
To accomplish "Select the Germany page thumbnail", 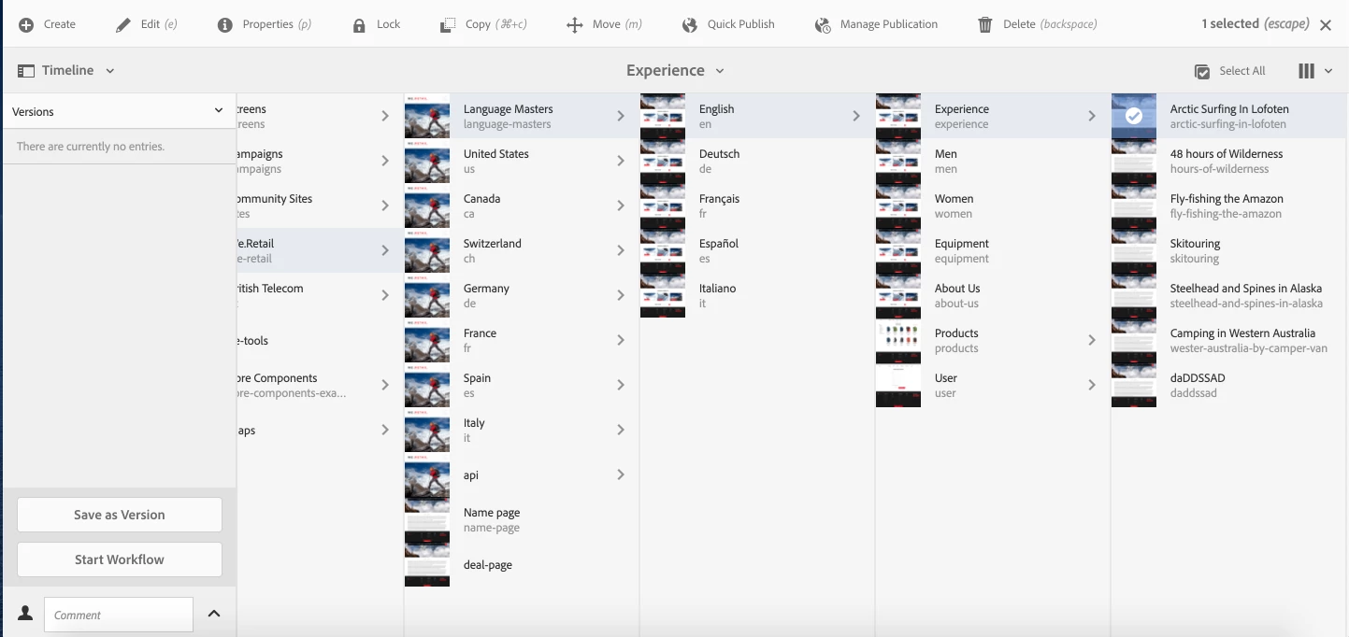I will click(427, 295).
